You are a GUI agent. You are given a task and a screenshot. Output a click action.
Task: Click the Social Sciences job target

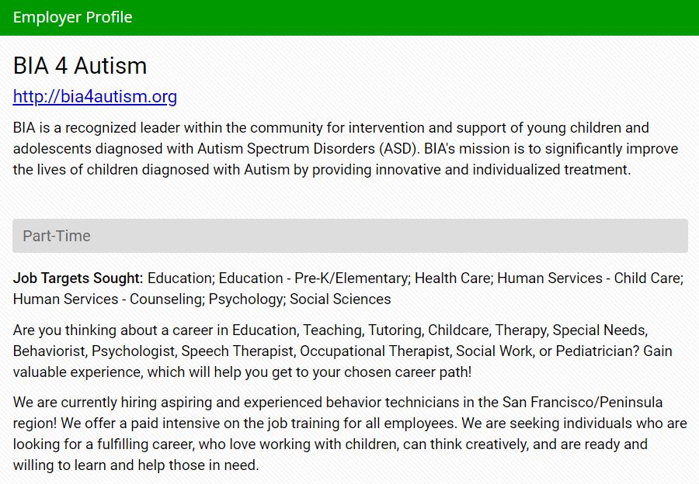tap(340, 299)
